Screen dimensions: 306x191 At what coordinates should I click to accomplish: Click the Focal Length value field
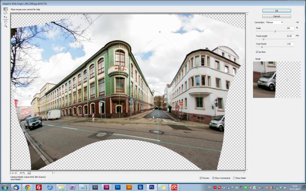click(290, 36)
